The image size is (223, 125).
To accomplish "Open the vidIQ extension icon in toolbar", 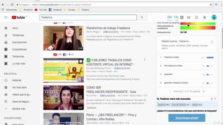I will (216, 5).
